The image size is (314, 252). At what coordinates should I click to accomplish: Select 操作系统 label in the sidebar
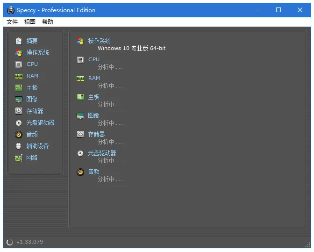(38, 52)
